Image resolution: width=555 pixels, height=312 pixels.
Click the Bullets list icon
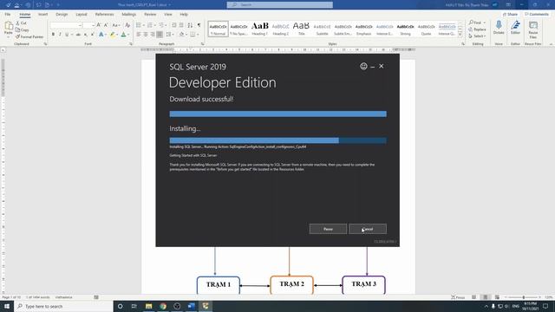(x=139, y=25)
